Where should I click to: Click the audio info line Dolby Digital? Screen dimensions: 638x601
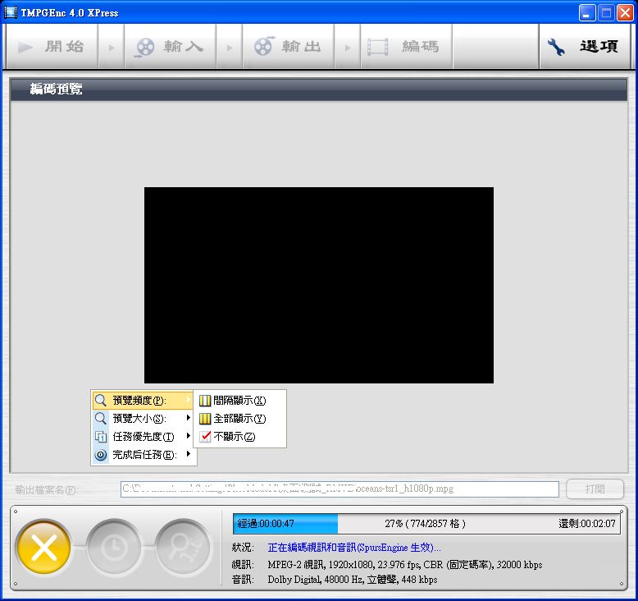tap(353, 580)
